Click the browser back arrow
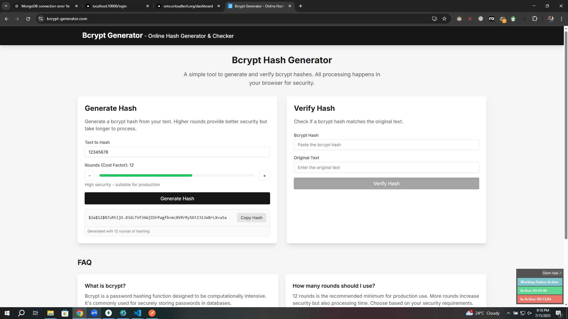Image resolution: width=568 pixels, height=319 pixels. coord(7,19)
